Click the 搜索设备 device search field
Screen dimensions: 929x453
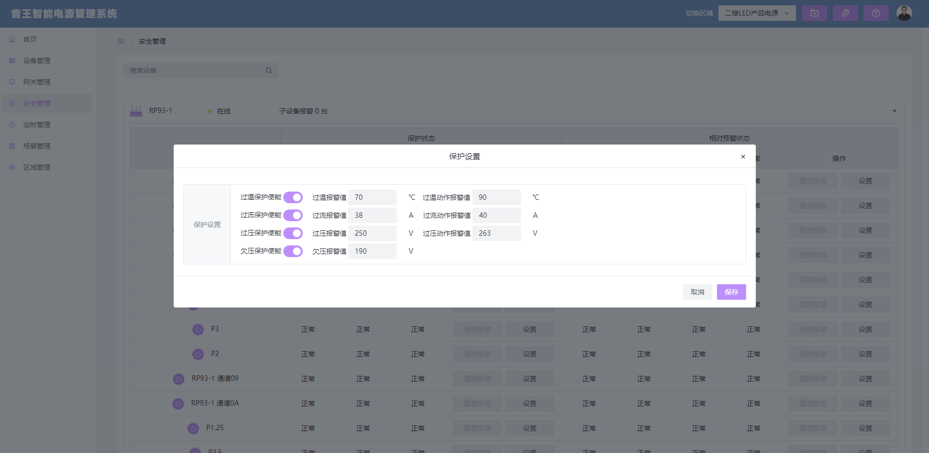(194, 70)
